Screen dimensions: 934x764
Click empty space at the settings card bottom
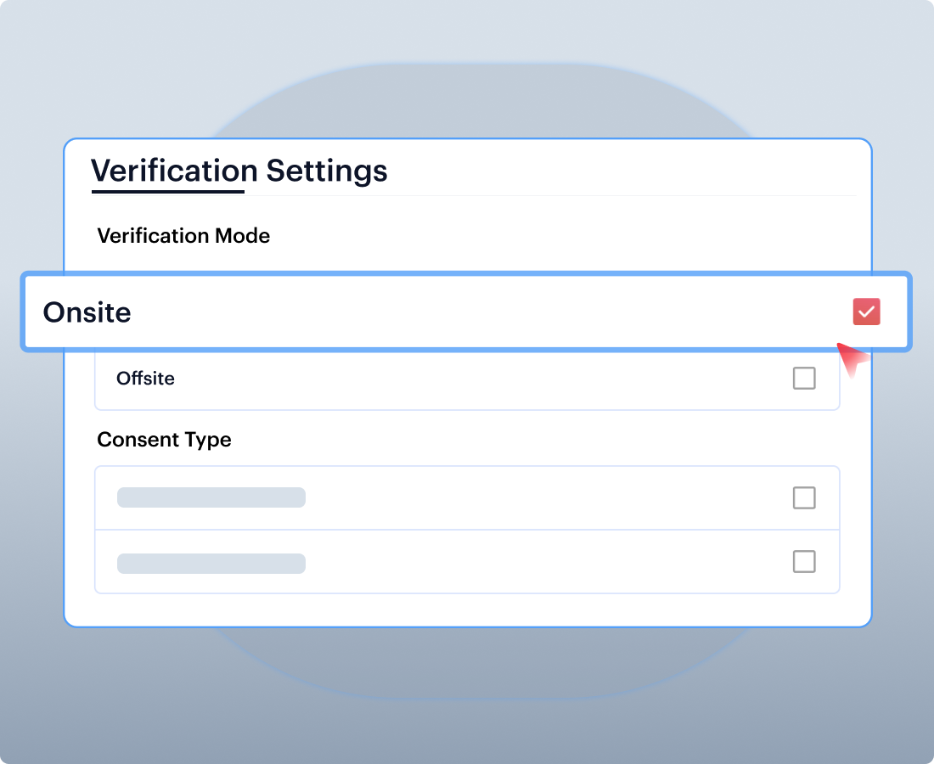467,610
